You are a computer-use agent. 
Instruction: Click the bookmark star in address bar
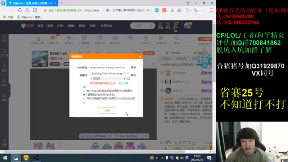[x=45, y=10]
